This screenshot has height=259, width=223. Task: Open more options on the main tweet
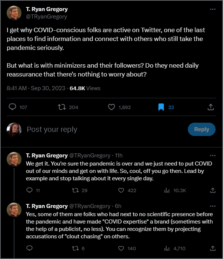[212, 9]
